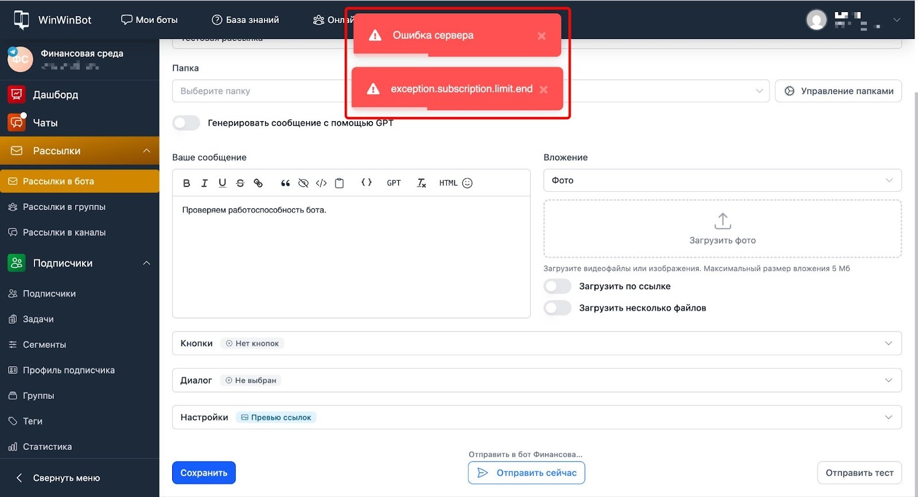
Task: Click the blockquote icon in editor toolbar
Action: 285,183
